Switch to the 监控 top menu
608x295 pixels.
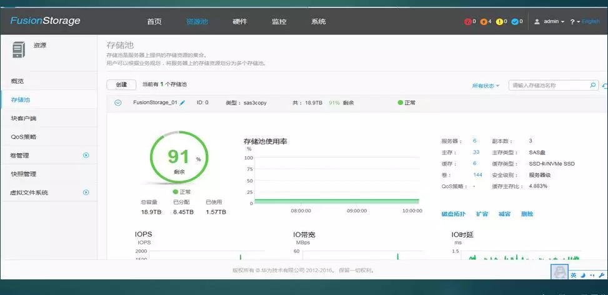(x=279, y=22)
